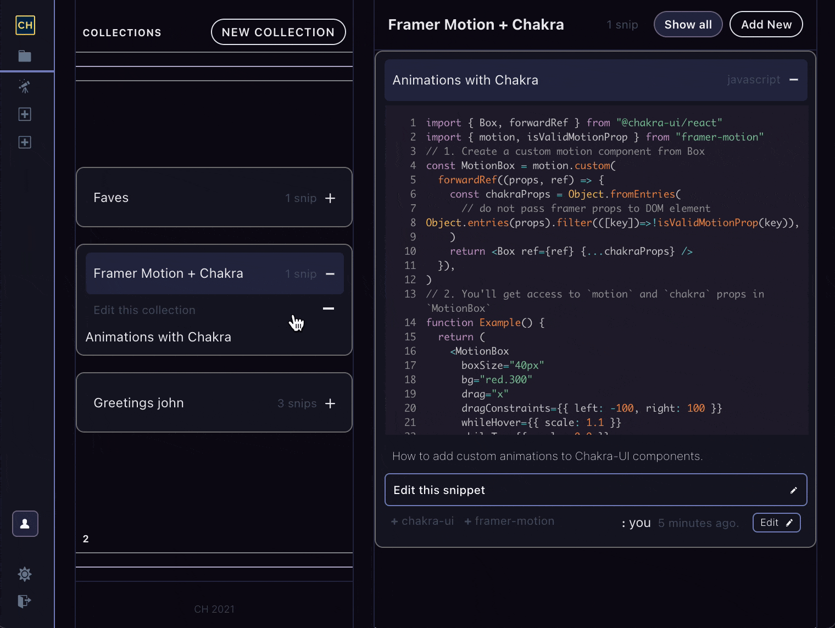The width and height of the screenshot is (835, 628).
Task: Collapse Framer Motion + Chakra collection minus
Action: point(330,274)
